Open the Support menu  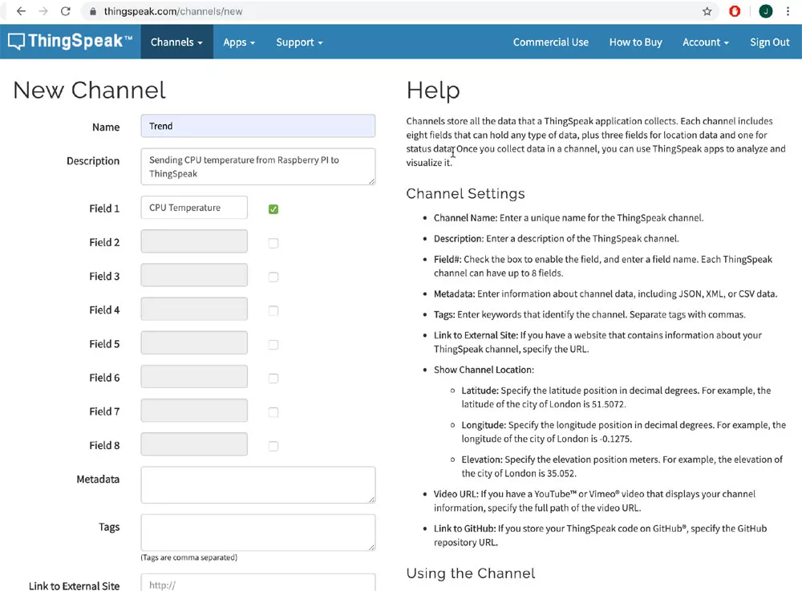(299, 43)
